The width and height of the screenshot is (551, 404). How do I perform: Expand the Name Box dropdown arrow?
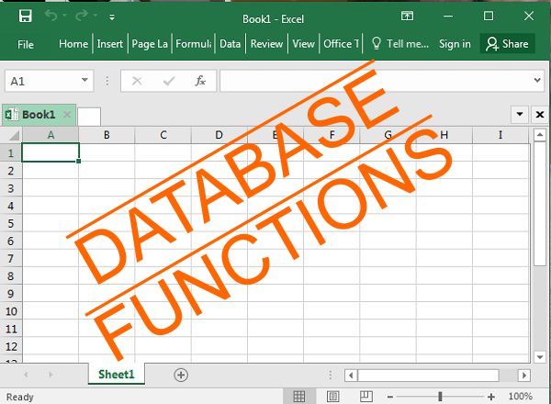pyautogui.click(x=84, y=80)
